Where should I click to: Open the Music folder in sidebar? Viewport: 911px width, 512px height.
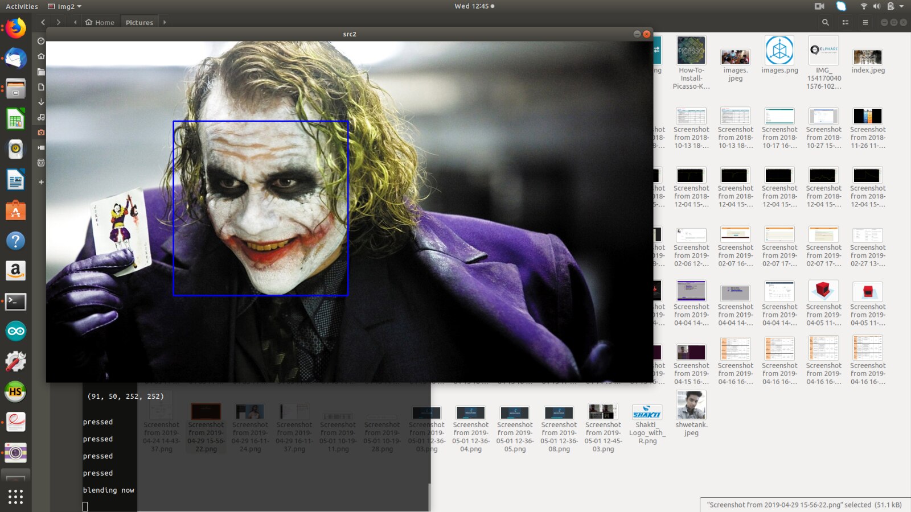click(x=41, y=117)
